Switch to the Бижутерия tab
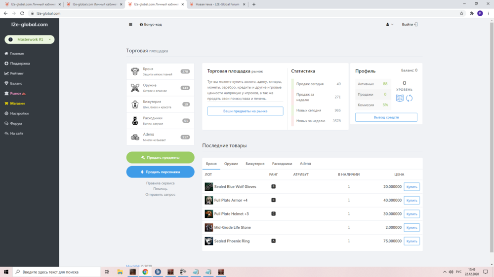494x277 pixels. pyautogui.click(x=255, y=164)
